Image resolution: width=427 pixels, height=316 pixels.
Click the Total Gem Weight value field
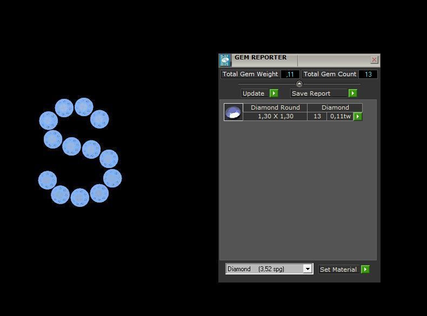pyautogui.click(x=290, y=75)
